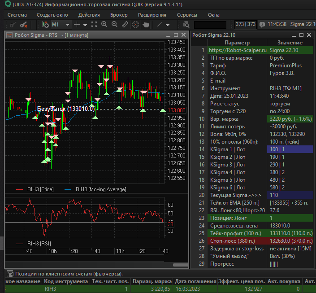Maximize the Робот Sigma - RTS chart window
Viewport: 316px width, 293px height.
176,35
